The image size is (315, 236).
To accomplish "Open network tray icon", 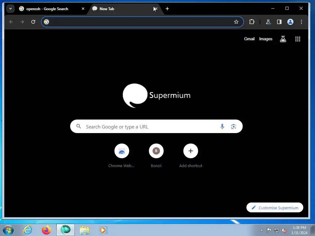I will tap(277, 230).
